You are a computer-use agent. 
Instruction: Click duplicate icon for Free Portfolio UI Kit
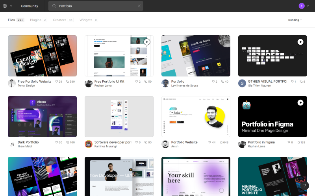(x=146, y=82)
